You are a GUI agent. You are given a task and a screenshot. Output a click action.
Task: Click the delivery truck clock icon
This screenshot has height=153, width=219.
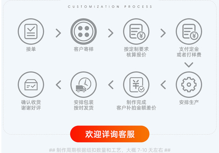point(83,85)
